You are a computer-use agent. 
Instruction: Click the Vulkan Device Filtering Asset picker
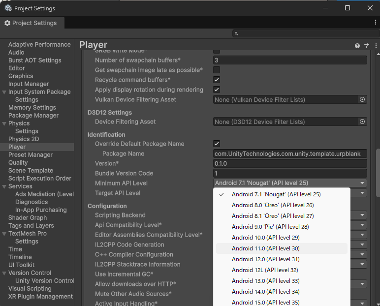tap(362, 99)
